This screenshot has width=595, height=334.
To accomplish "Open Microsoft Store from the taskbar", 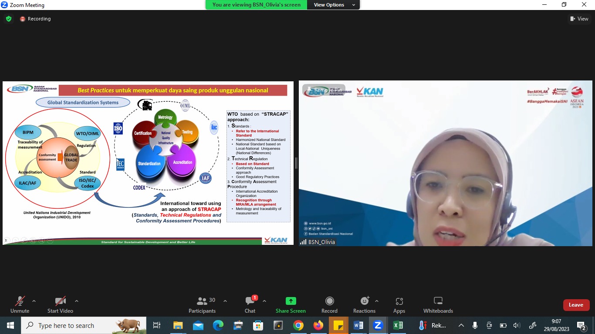I will pos(258,325).
